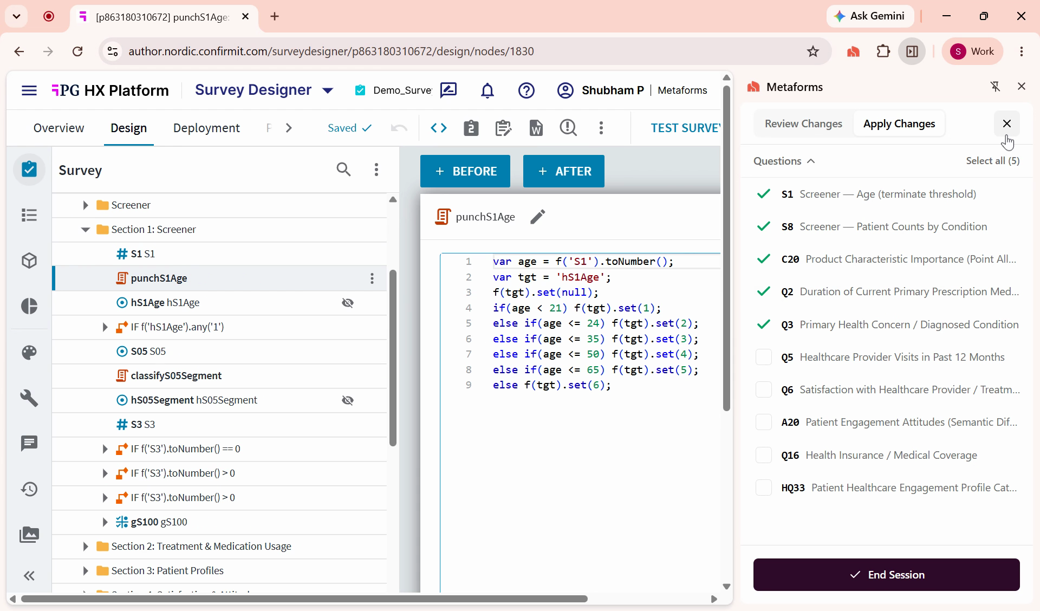This screenshot has width=1040, height=611.
Task: Open the hamburger main menu
Action: (29, 90)
